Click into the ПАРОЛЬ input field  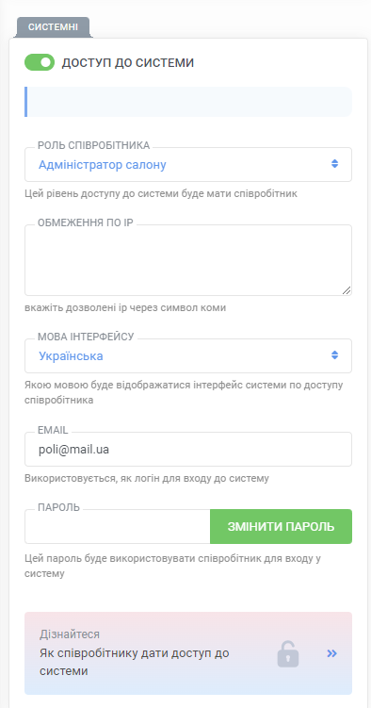118,526
